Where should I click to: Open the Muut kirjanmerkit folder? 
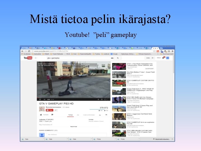167,54
